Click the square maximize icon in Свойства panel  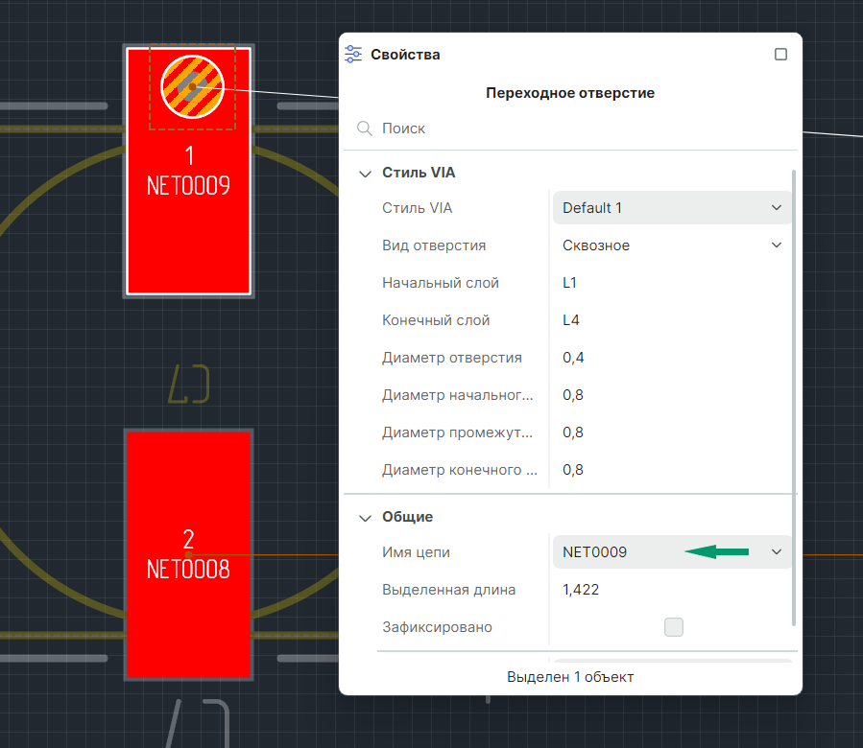click(780, 55)
